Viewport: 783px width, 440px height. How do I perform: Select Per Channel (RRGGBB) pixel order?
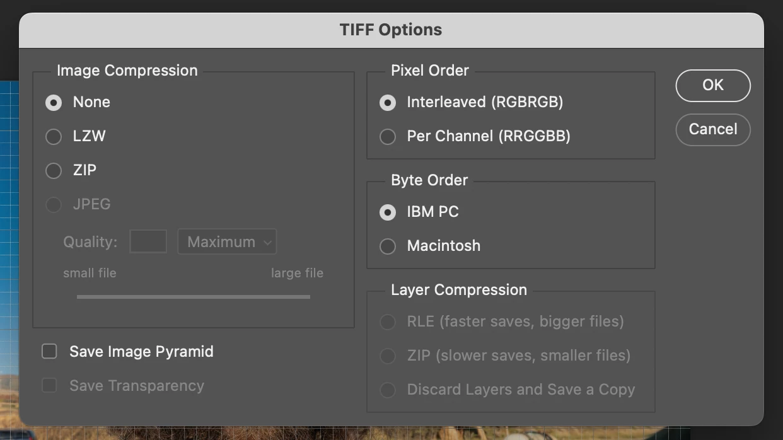point(388,136)
